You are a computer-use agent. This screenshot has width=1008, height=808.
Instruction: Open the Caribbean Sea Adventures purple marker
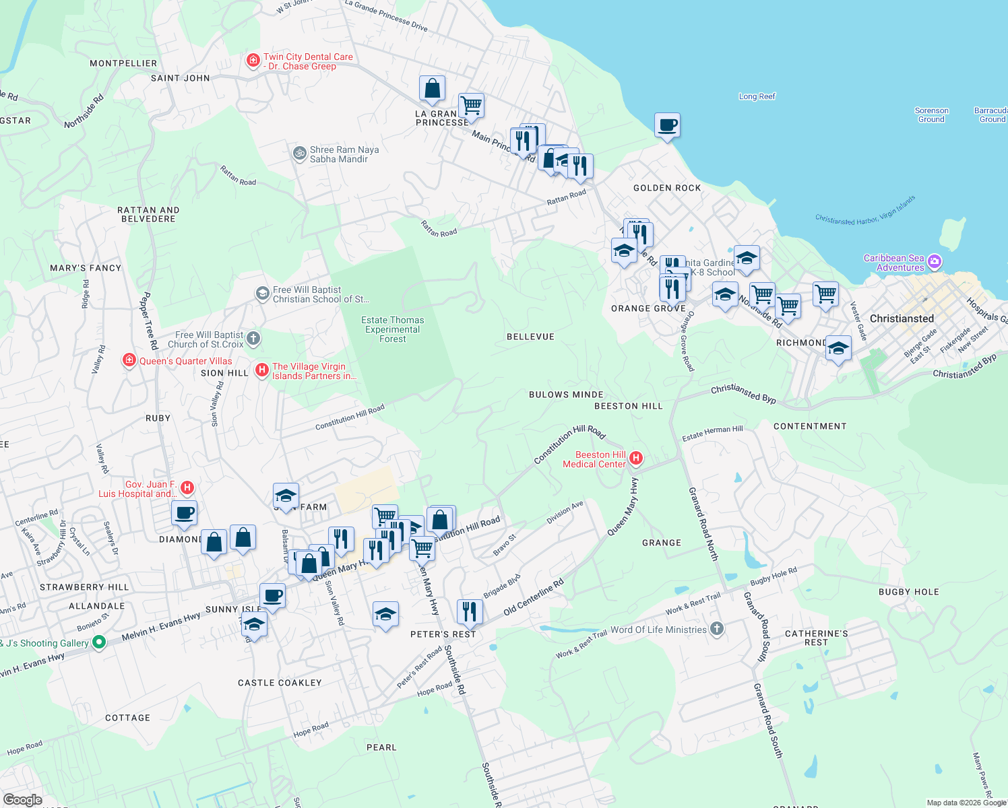click(x=935, y=261)
